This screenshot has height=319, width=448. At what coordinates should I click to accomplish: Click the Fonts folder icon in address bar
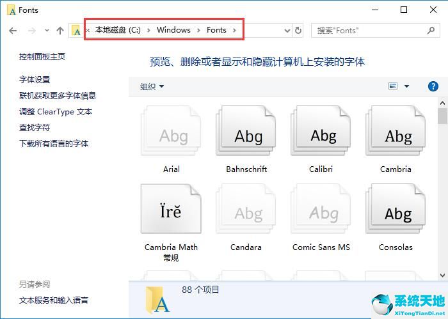click(x=76, y=30)
